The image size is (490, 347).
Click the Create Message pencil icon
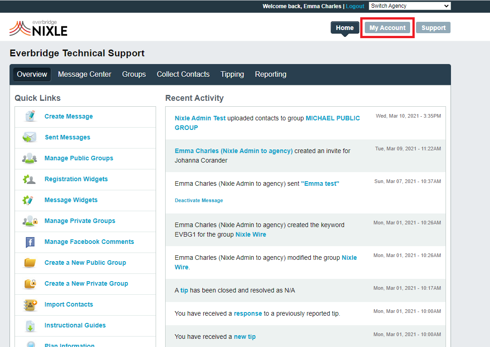pyautogui.click(x=30, y=116)
